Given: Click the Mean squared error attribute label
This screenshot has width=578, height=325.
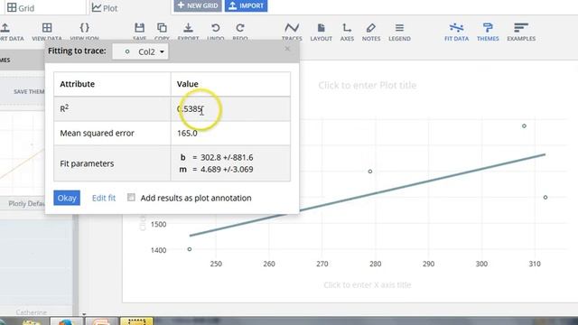Looking at the screenshot, I should coord(97,133).
